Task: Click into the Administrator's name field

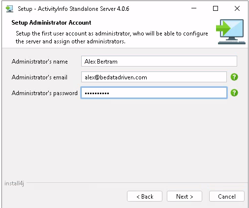Action: coord(159,61)
